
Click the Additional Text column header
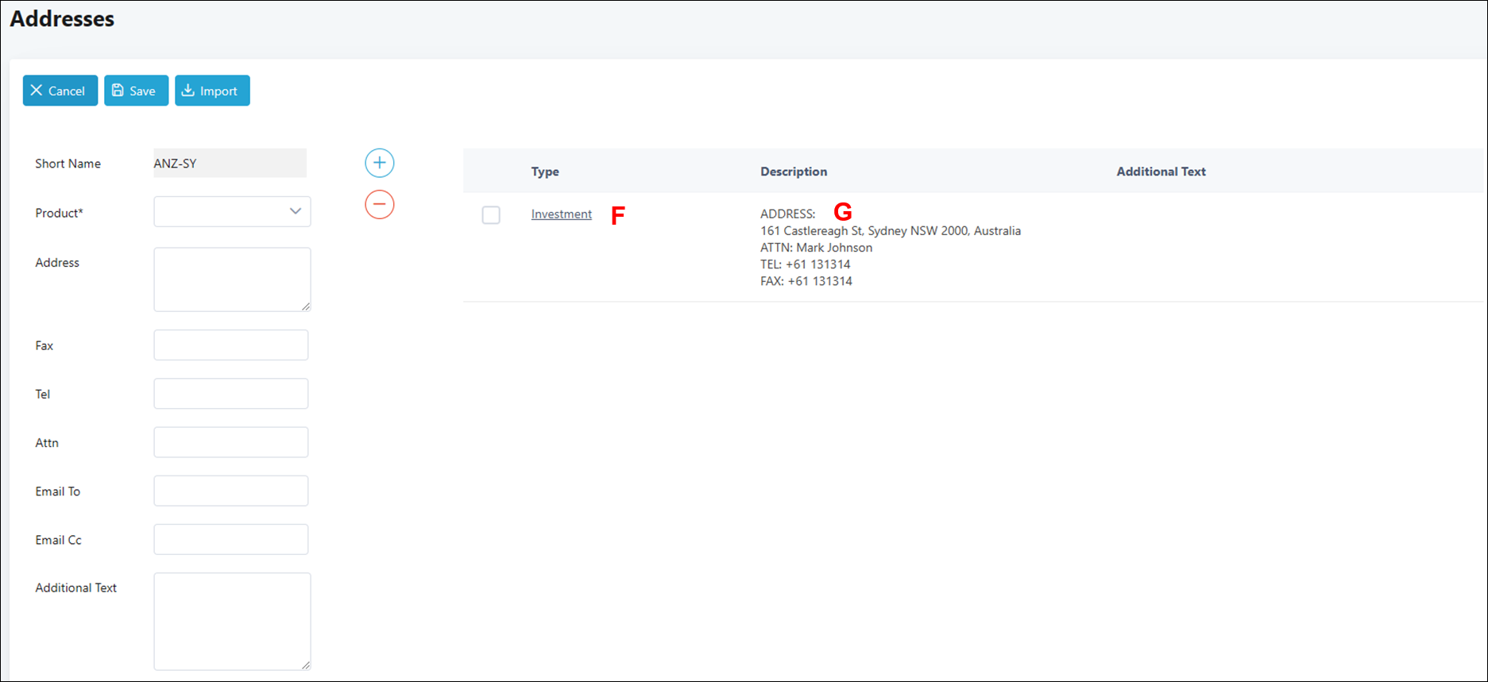tap(1160, 171)
